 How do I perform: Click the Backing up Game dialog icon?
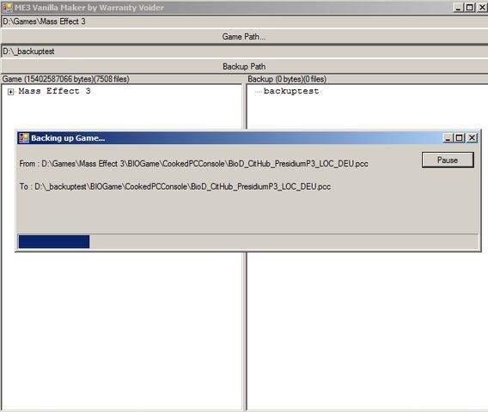pos(24,137)
